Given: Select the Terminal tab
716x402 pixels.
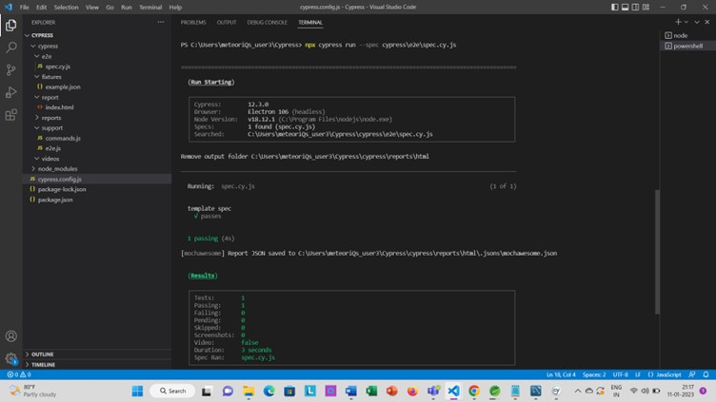Looking at the screenshot, I should (310, 23).
